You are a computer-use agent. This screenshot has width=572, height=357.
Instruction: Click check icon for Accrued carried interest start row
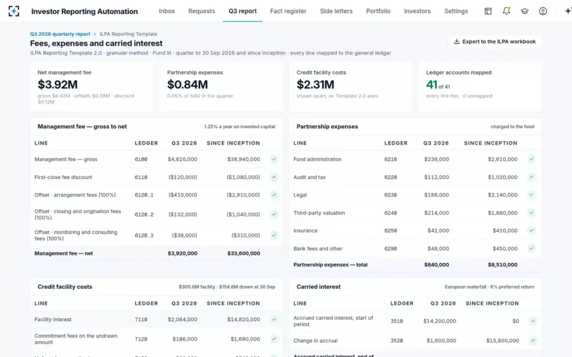click(x=533, y=321)
